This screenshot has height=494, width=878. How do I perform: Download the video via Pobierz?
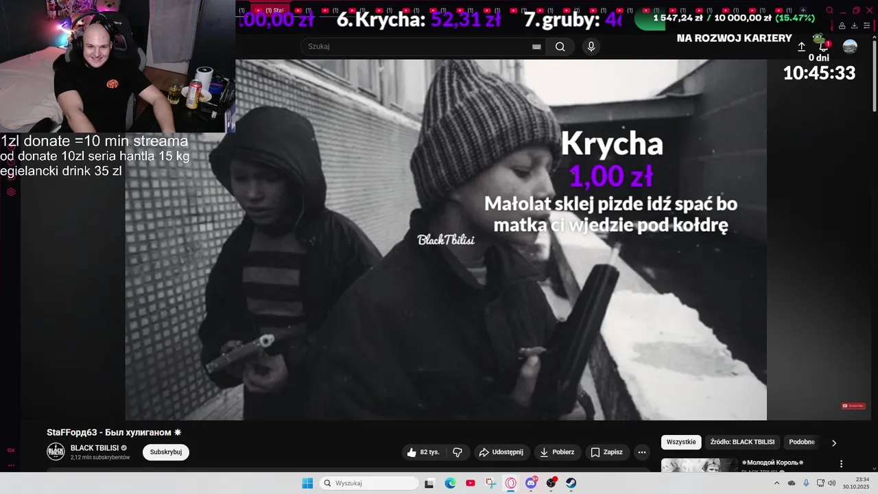click(558, 452)
